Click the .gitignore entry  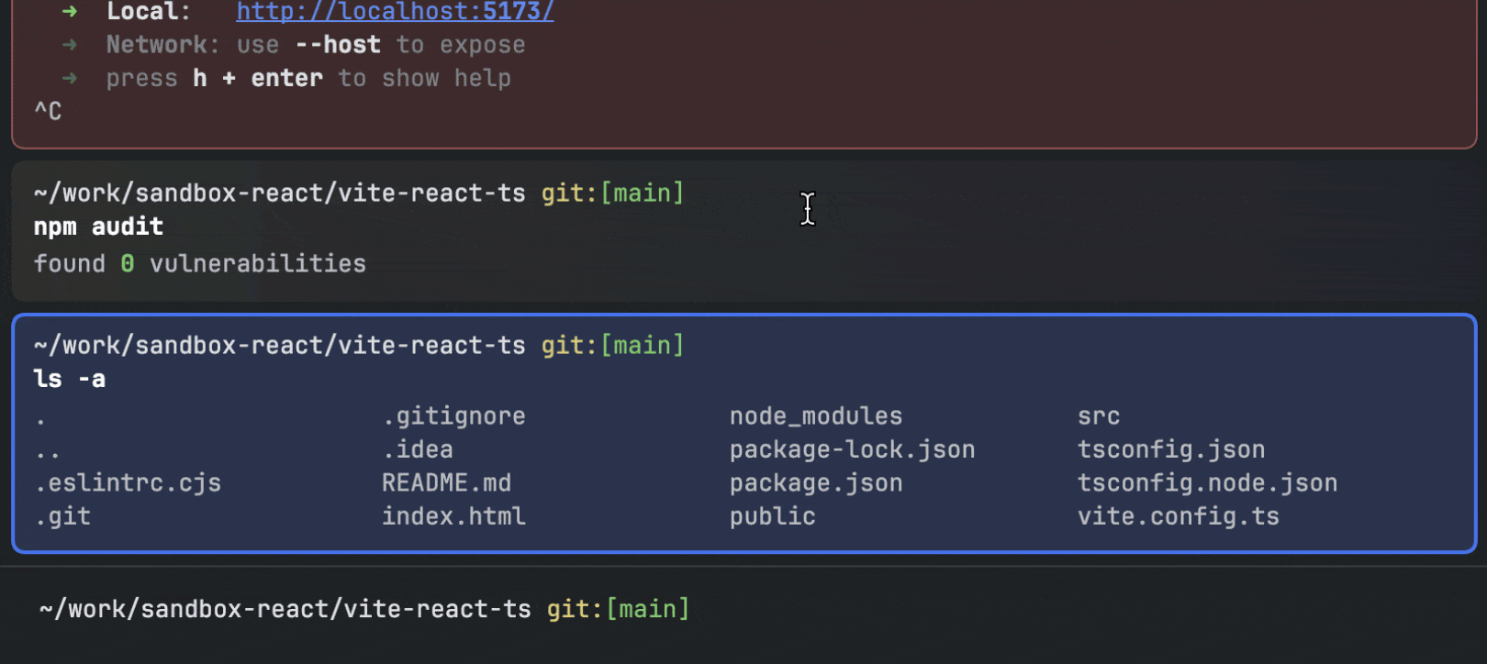(453, 416)
